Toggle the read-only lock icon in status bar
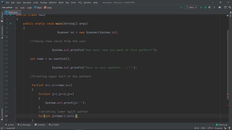232x130 pixels. pos(225,128)
